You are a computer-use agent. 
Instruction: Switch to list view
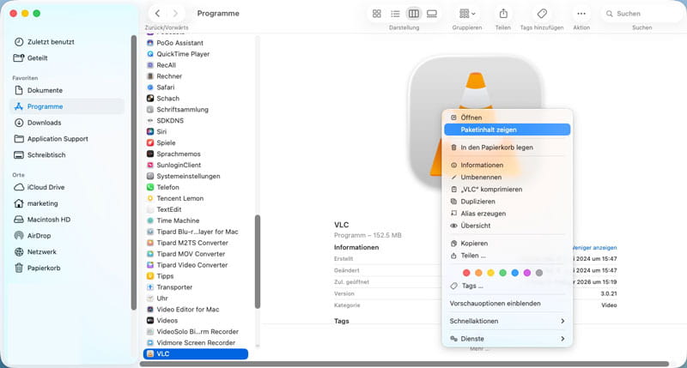pyautogui.click(x=395, y=14)
